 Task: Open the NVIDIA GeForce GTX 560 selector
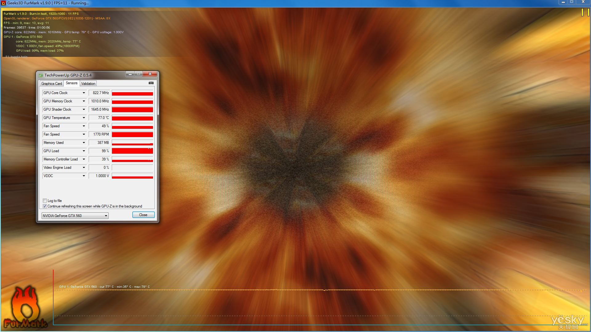point(75,216)
